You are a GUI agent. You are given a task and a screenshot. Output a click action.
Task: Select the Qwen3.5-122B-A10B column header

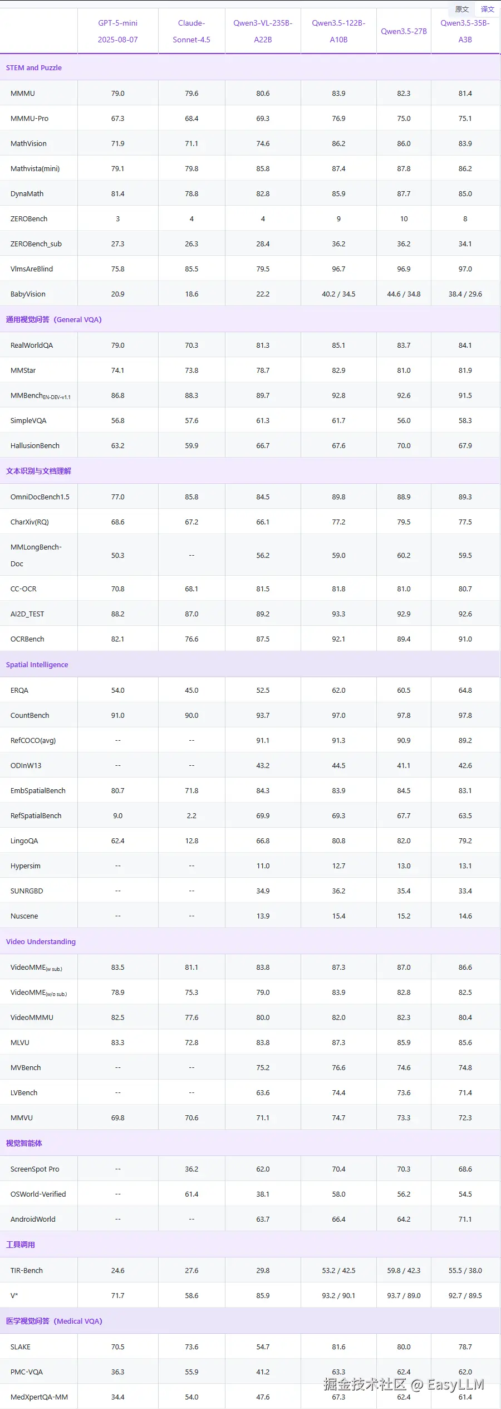(338, 31)
